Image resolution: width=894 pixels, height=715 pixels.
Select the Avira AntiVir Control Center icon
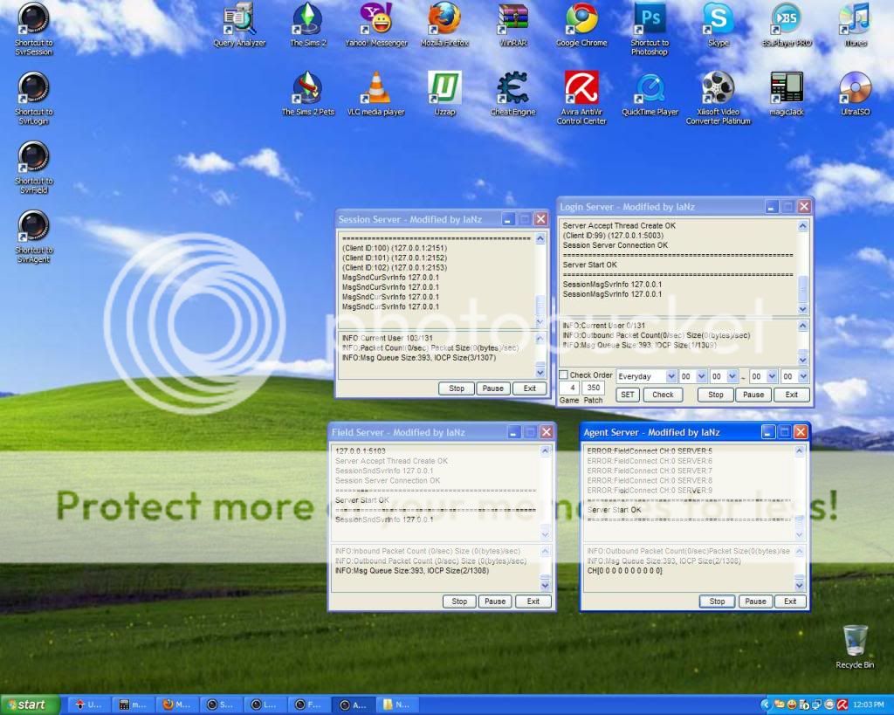(581, 89)
